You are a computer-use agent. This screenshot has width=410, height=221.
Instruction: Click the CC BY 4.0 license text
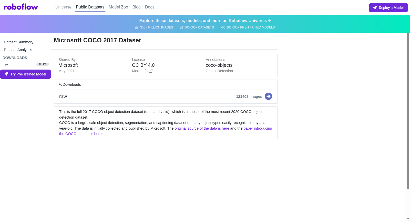tap(143, 65)
